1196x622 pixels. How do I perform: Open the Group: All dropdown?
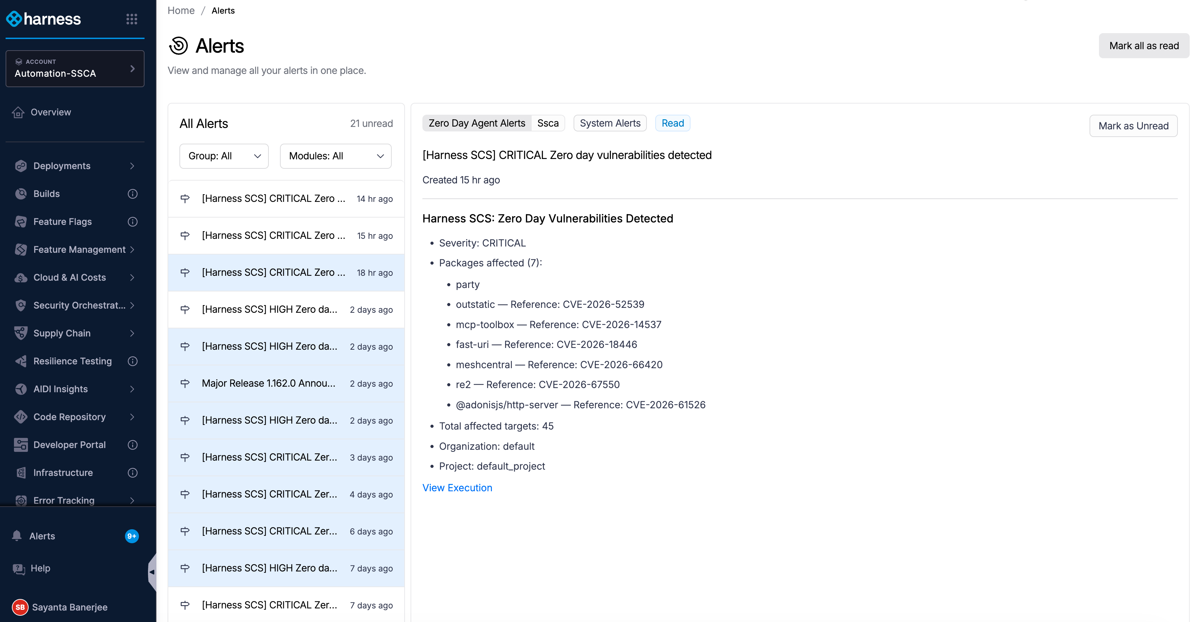[224, 156]
